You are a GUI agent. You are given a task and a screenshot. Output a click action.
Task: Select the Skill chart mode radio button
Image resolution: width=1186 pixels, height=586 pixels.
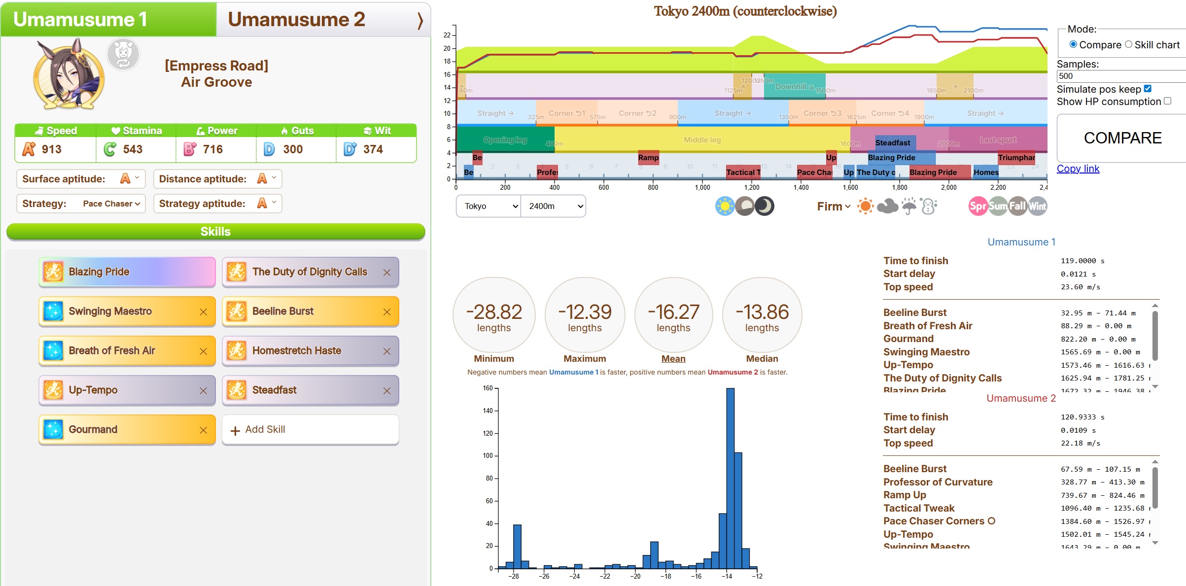[1128, 44]
